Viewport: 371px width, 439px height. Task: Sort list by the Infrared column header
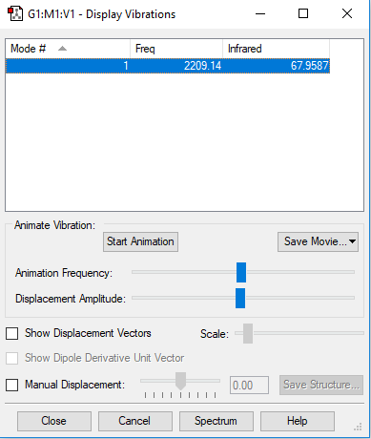click(x=276, y=49)
